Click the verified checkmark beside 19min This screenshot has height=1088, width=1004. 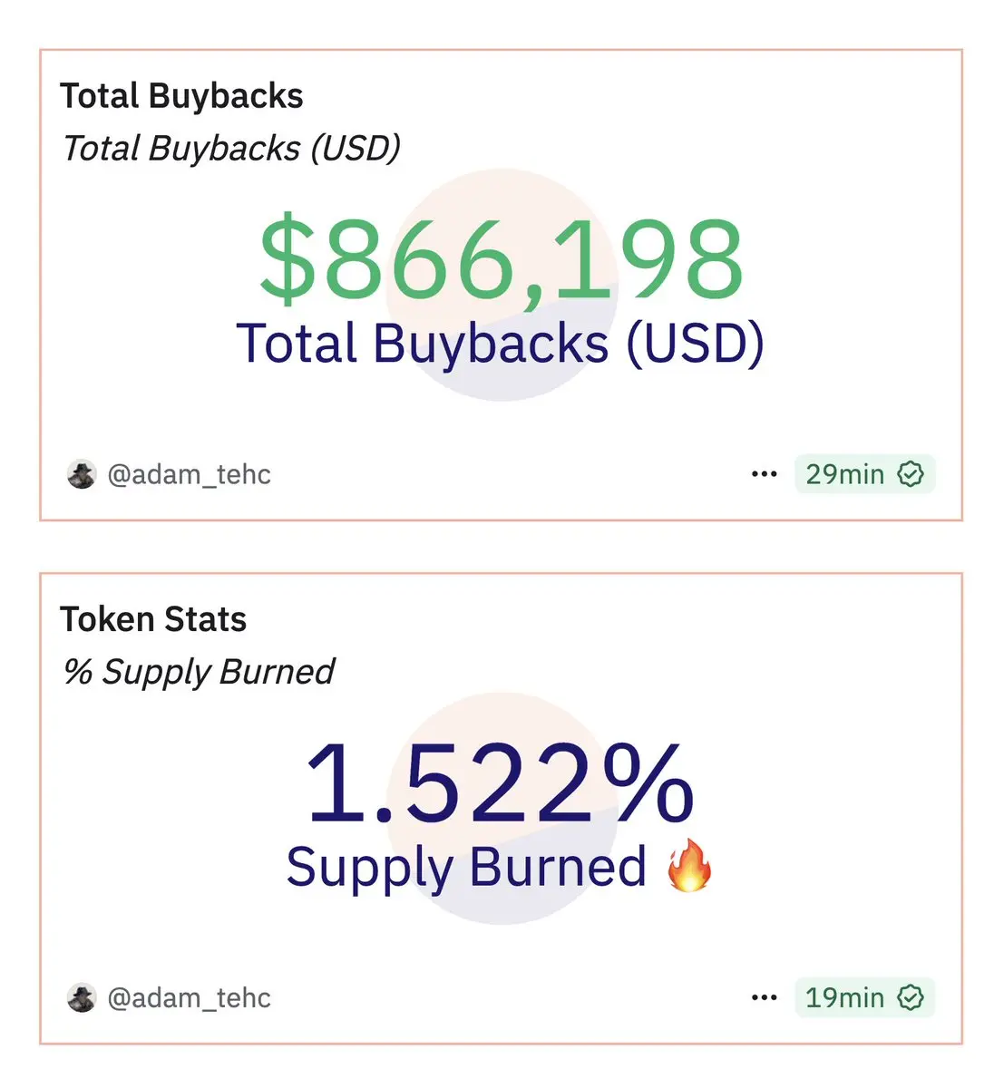click(x=910, y=998)
